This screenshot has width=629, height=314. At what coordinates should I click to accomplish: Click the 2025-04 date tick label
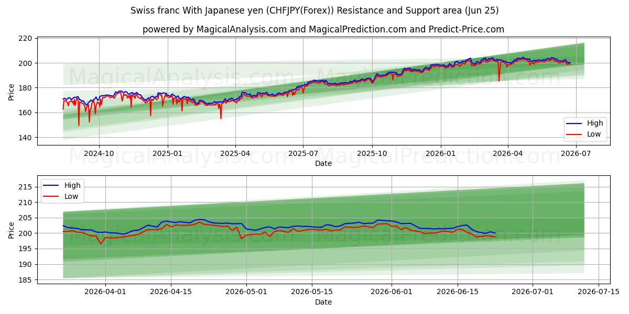click(x=235, y=154)
